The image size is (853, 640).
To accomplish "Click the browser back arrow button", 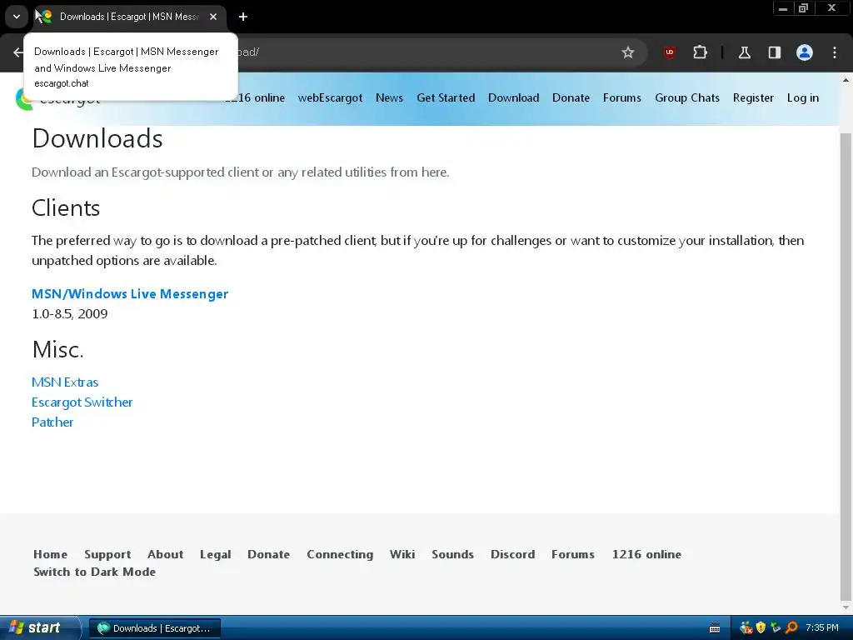I will pyautogui.click(x=18, y=52).
